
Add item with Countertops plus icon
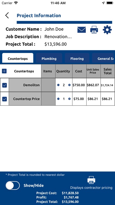[4, 71]
